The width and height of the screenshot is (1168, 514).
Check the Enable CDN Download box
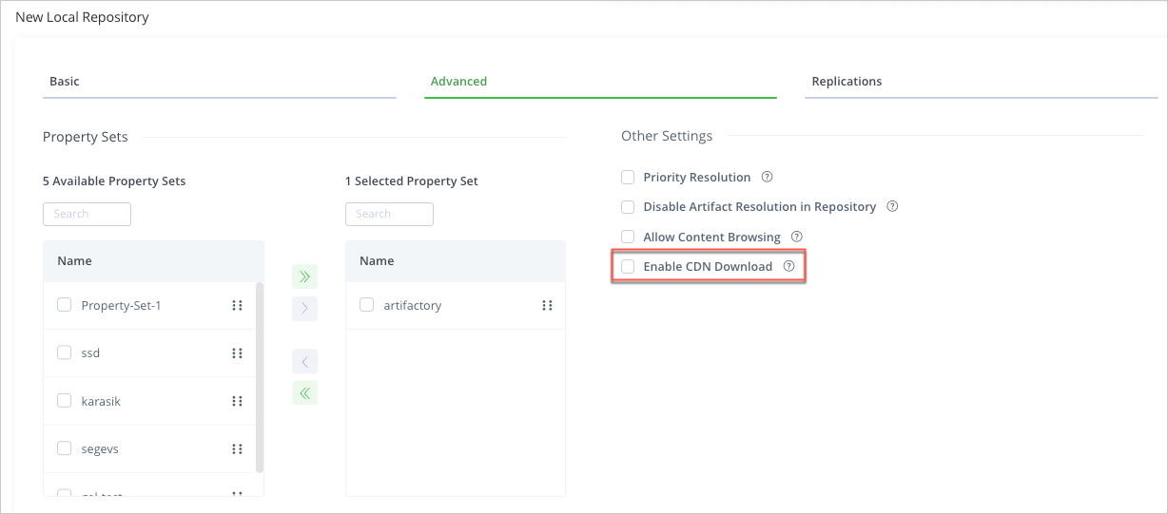[x=628, y=267]
